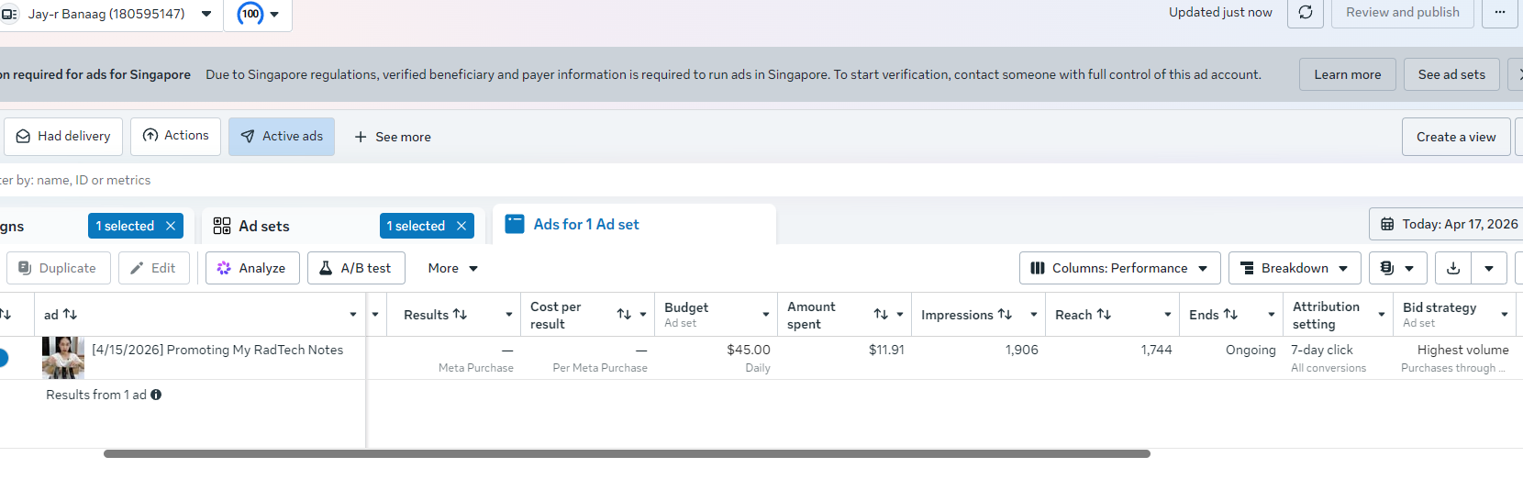1523x479 pixels.
Task: Open the three-dots menu beside Review and publish
Action: tap(1499, 13)
